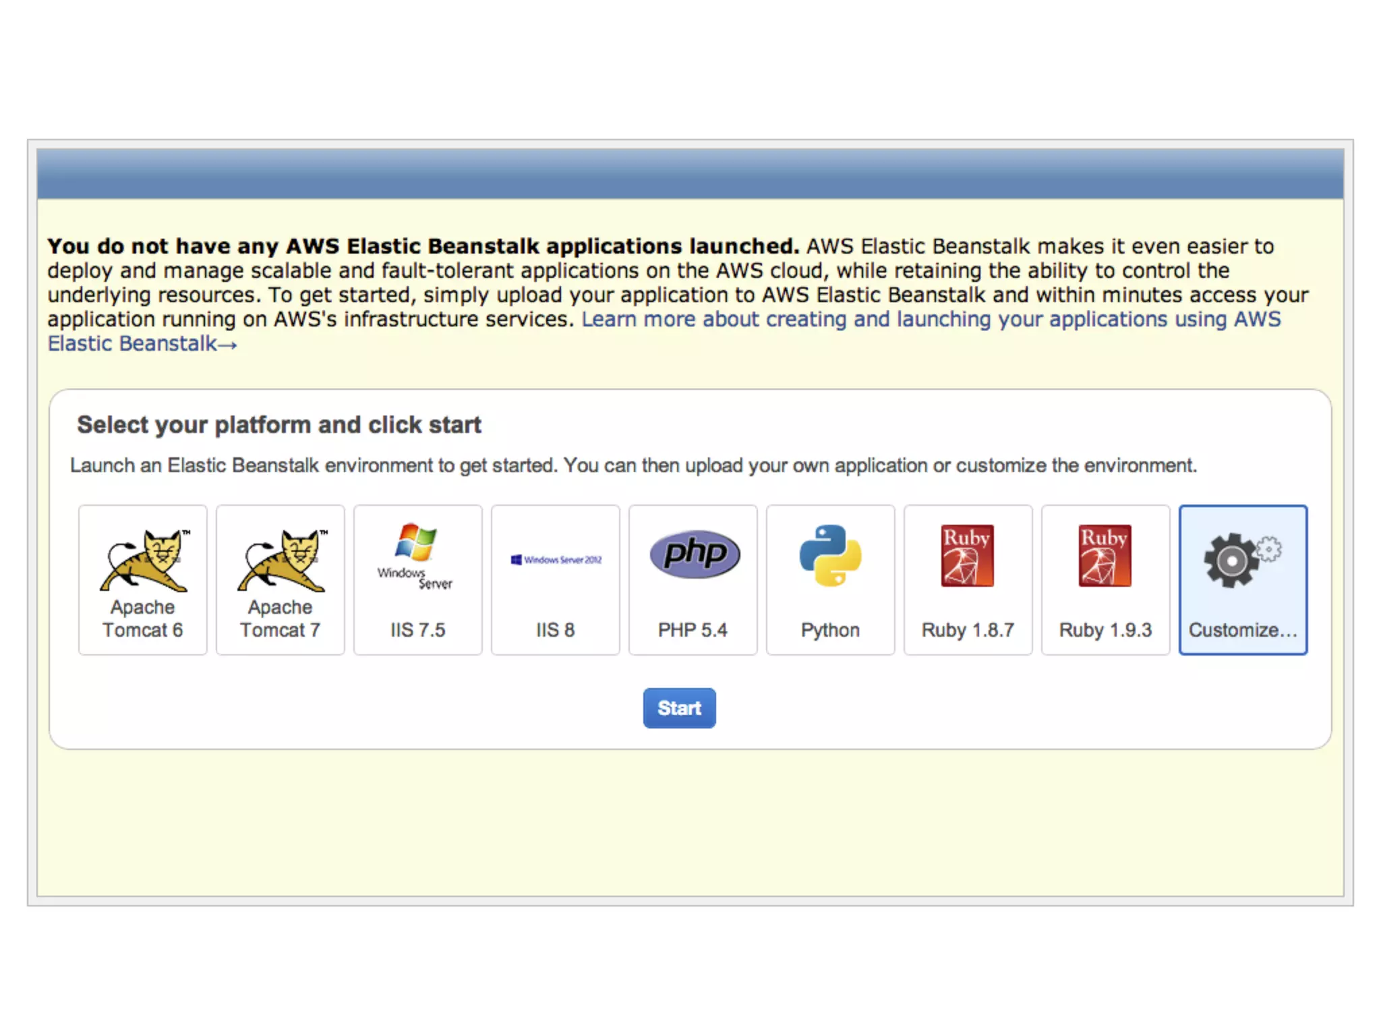1381x1036 pixels.
Task: Click the Apache Tomcat 6 cat logo
Action: [144, 560]
